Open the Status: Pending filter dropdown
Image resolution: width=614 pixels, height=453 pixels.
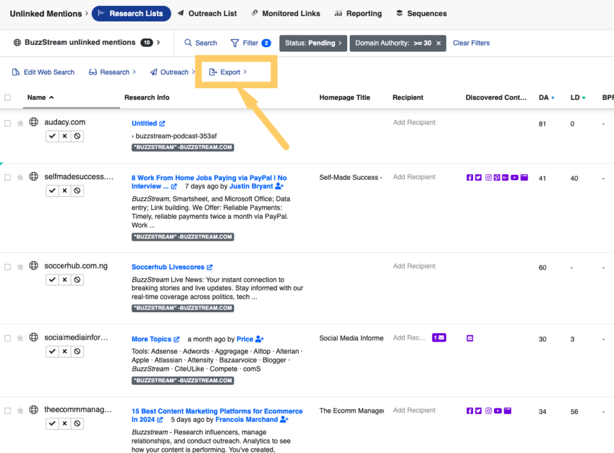point(313,43)
